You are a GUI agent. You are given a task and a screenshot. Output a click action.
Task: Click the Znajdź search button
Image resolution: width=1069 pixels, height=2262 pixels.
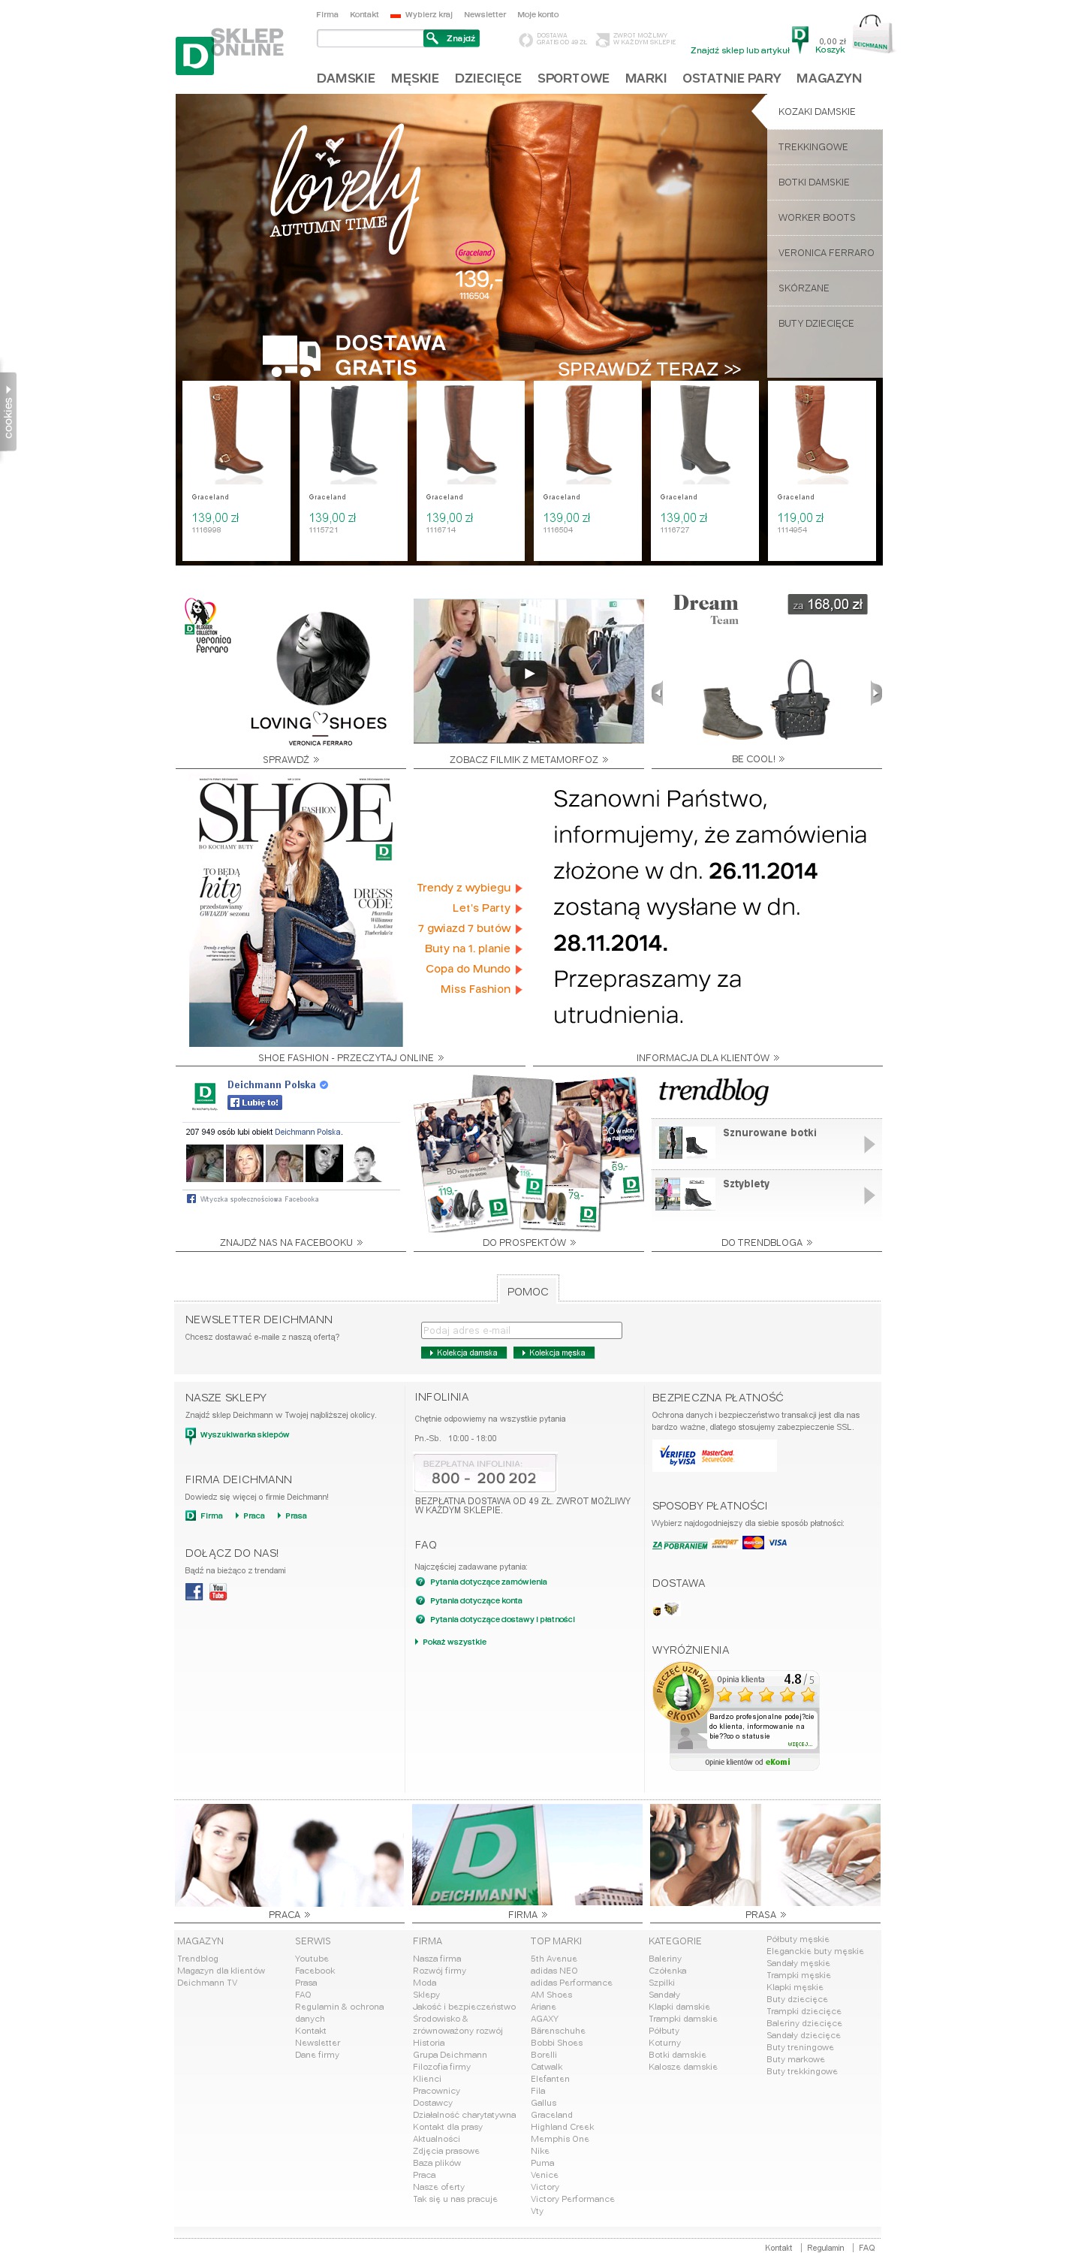(451, 38)
